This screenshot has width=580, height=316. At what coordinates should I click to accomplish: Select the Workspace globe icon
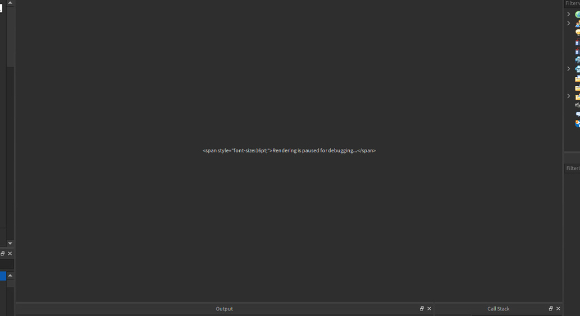[577, 15]
